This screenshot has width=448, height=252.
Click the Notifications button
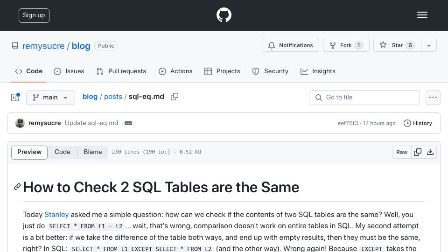tap(290, 45)
